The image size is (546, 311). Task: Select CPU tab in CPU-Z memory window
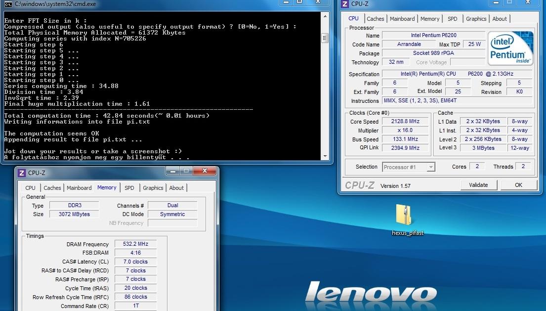[x=30, y=188]
